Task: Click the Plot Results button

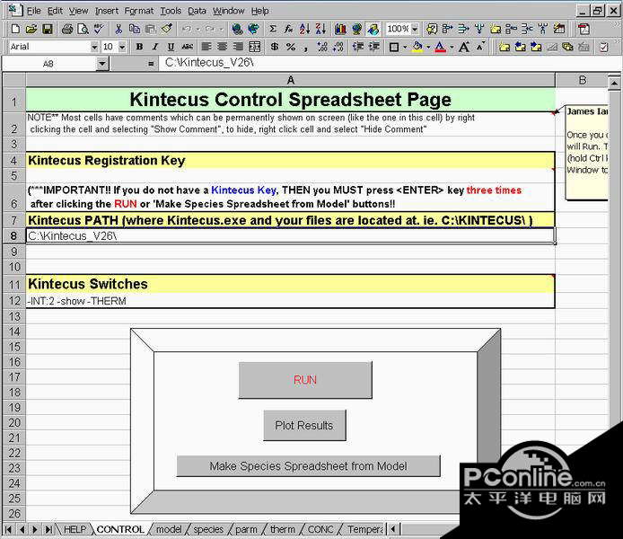Action: tap(304, 425)
